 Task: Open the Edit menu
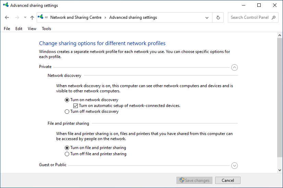pos(19,29)
